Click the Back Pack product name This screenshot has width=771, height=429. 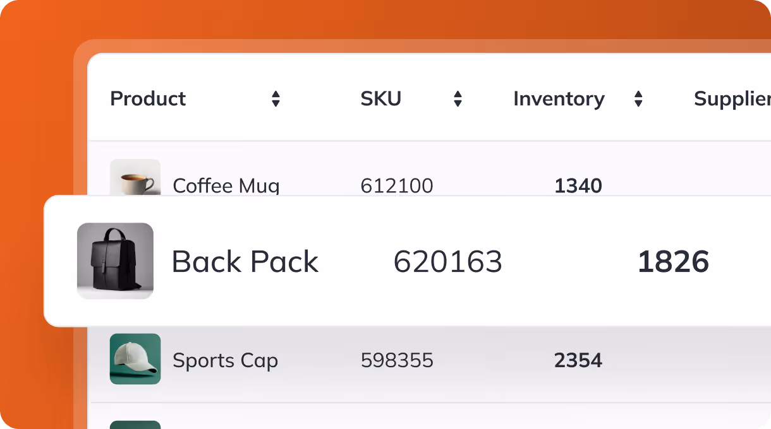pyautogui.click(x=245, y=261)
